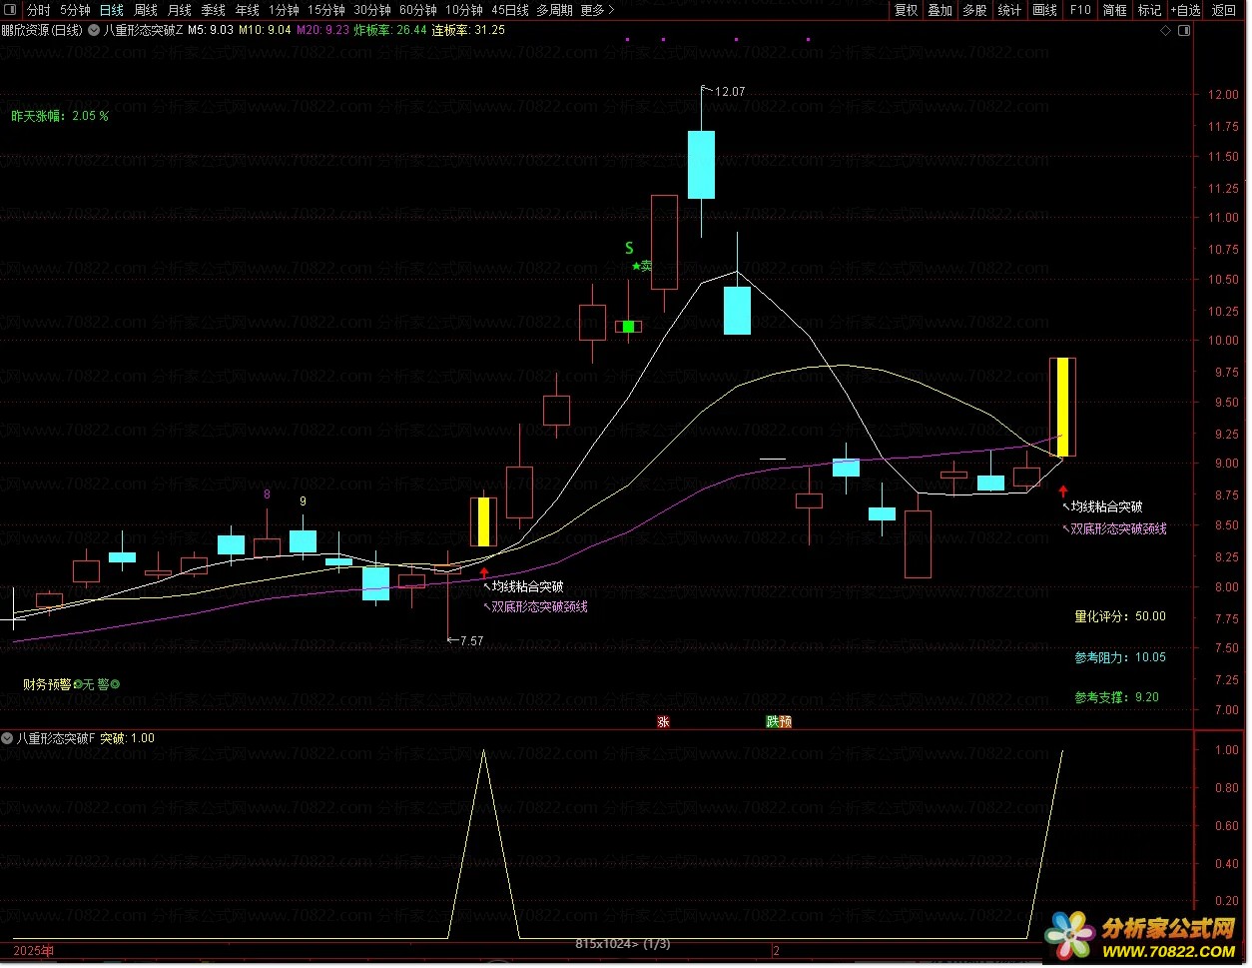This screenshot has width=1252, height=968.
Task: Open the 统计 statistics button
Action: [1009, 10]
